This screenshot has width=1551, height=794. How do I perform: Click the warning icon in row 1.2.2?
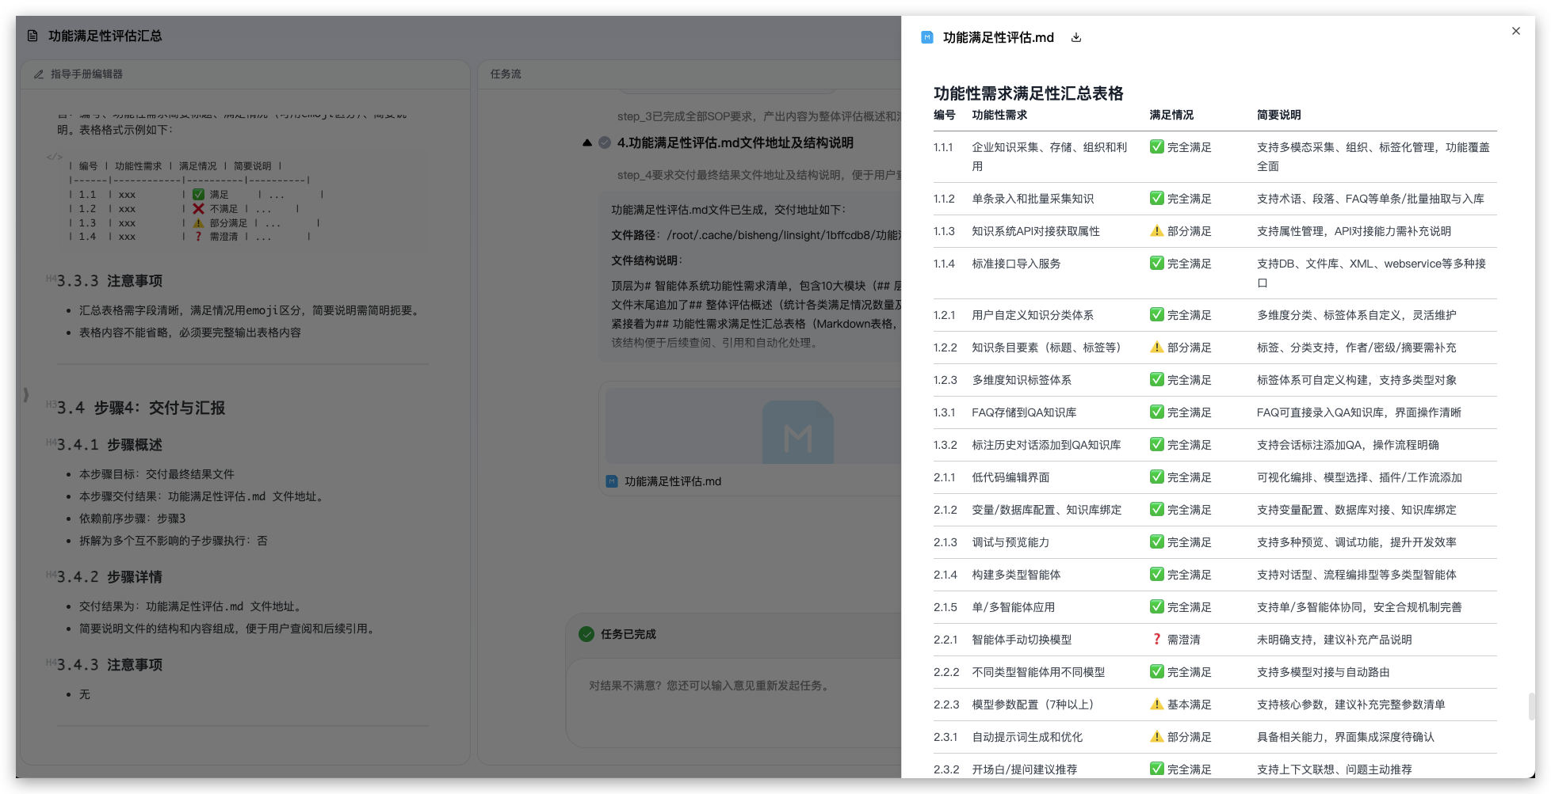point(1157,347)
